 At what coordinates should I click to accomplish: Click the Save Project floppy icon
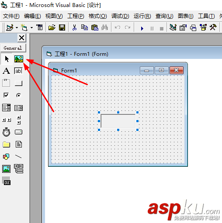click(x=62, y=27)
